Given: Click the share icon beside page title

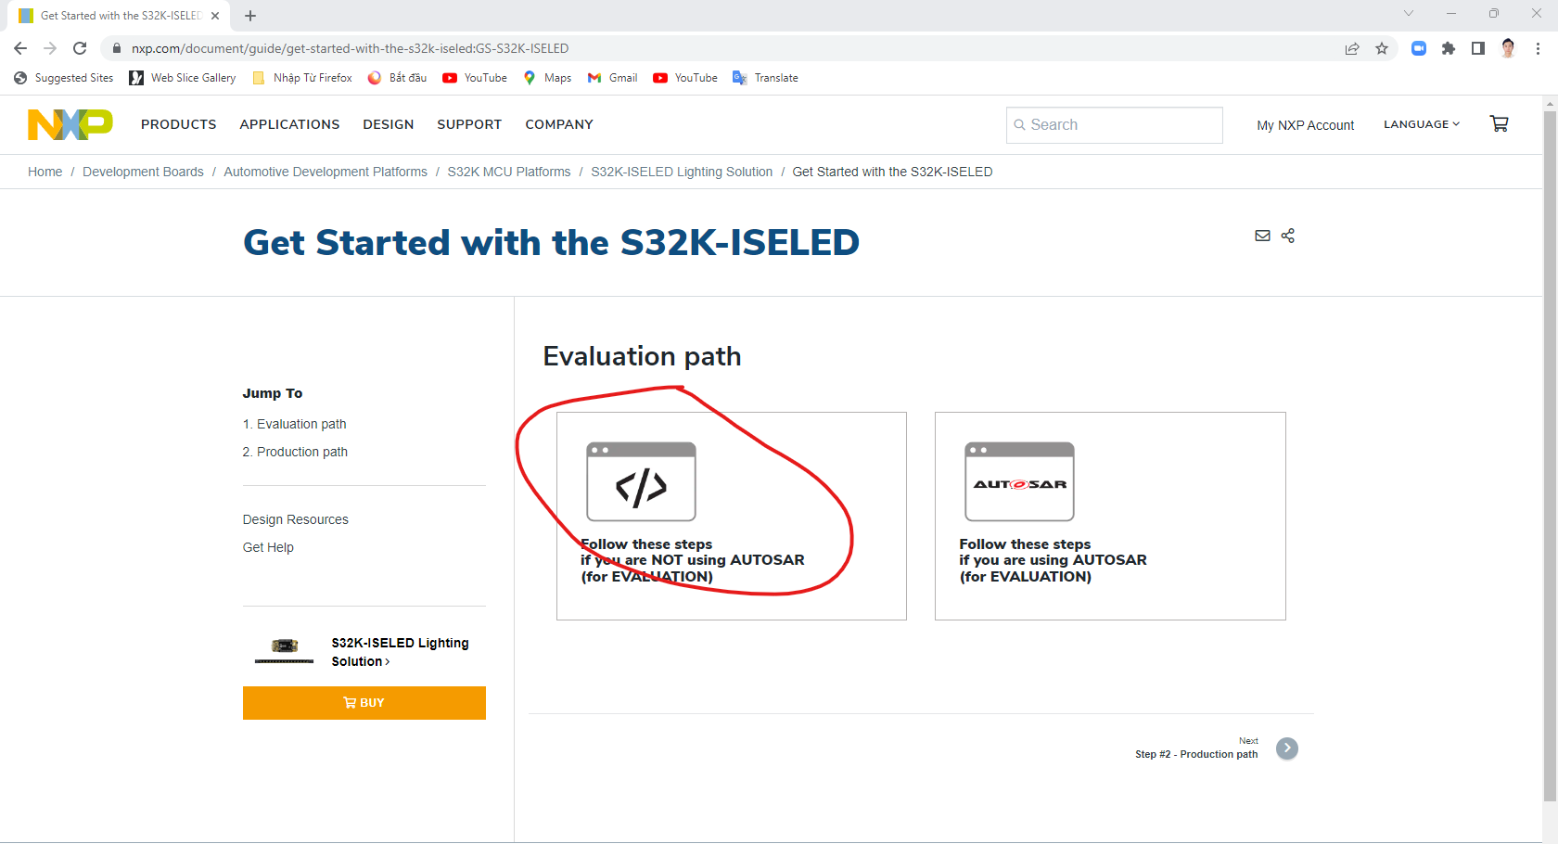Looking at the screenshot, I should tap(1288, 236).
